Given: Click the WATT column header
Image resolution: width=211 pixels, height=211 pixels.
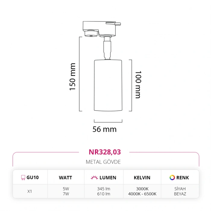Looking at the screenshot, I should [65, 178].
